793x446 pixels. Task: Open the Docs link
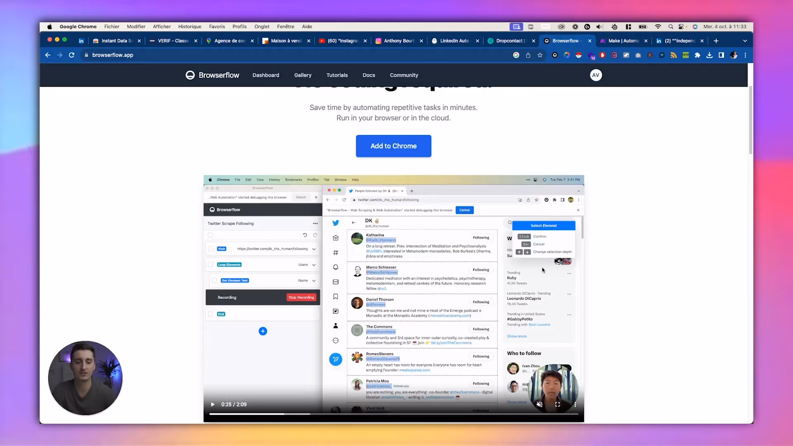tap(369, 75)
